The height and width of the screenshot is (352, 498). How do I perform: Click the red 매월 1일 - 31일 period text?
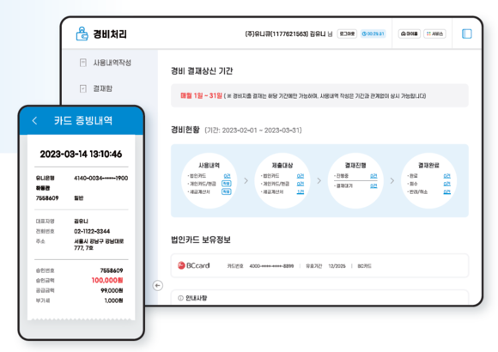(201, 95)
